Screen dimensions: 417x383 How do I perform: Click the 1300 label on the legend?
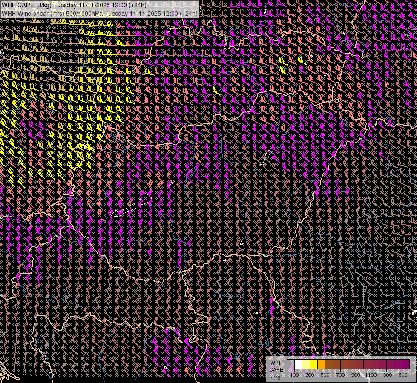[386, 375]
